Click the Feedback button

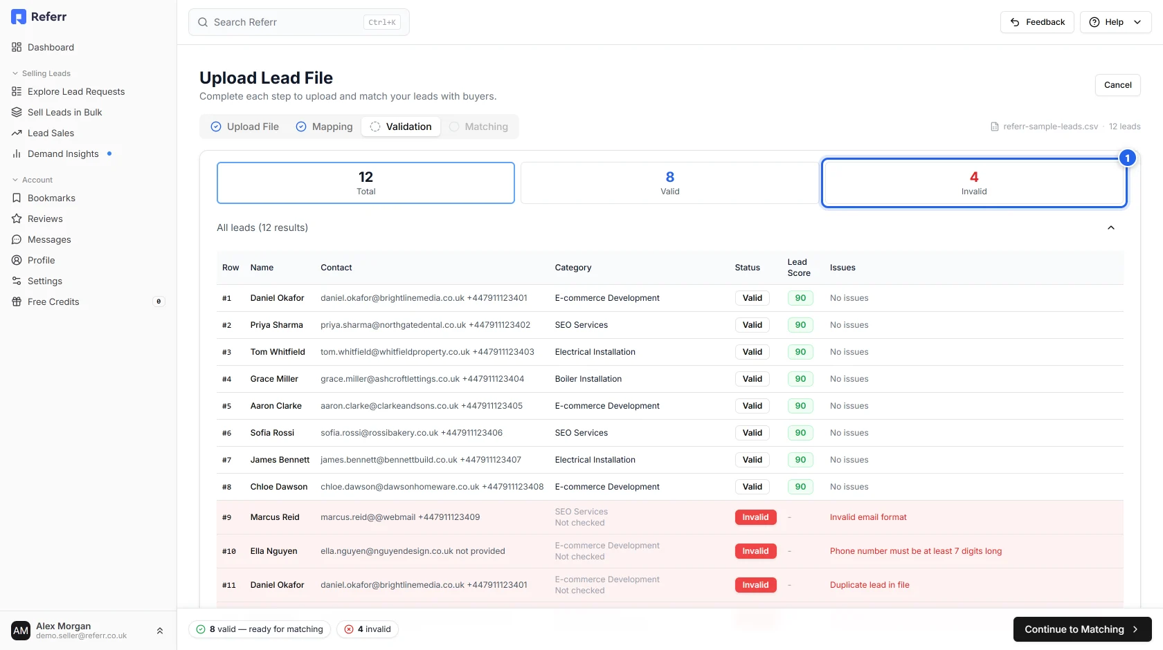click(x=1037, y=22)
